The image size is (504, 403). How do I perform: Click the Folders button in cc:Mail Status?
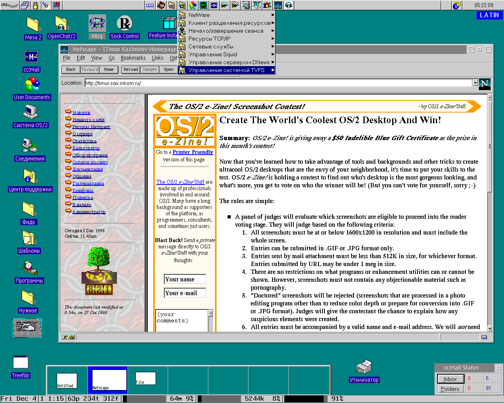450,389
